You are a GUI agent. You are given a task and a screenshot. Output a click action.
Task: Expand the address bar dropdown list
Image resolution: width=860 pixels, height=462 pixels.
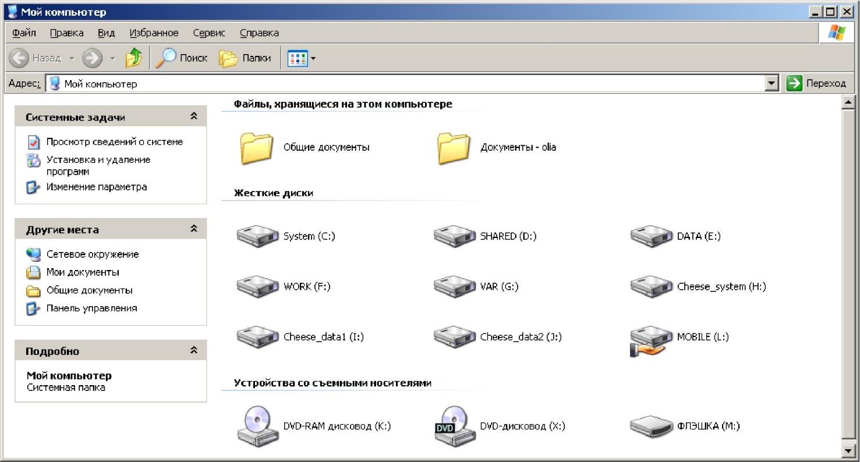coord(772,83)
